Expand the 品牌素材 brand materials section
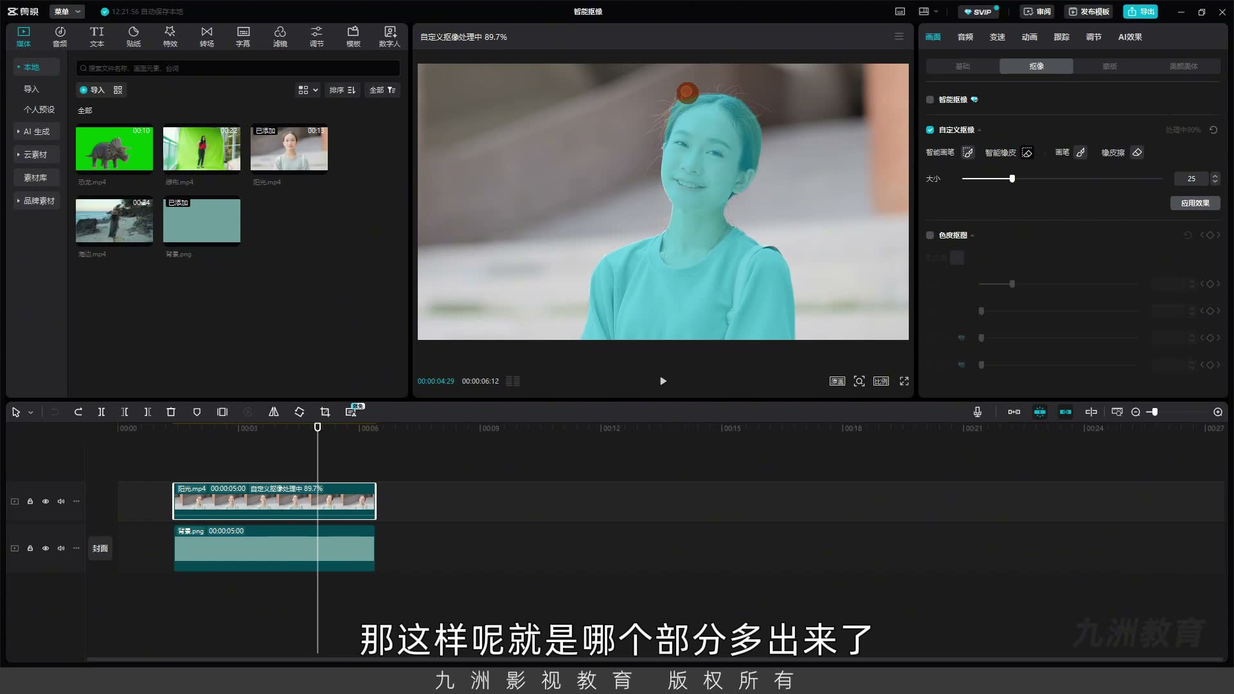1234x694 pixels. (36, 200)
